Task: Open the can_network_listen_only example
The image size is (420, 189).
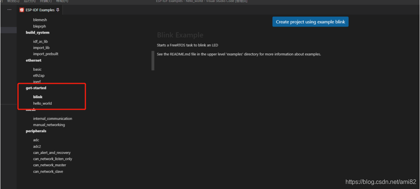Action: [x=52, y=159]
